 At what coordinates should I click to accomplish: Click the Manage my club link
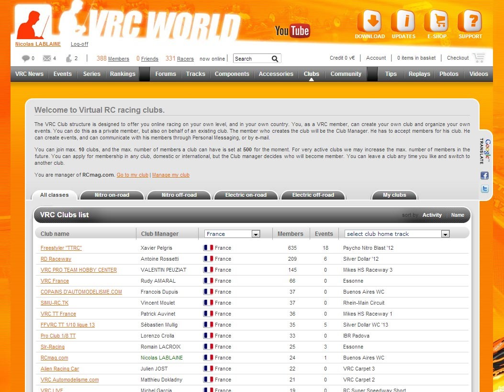[x=171, y=175]
